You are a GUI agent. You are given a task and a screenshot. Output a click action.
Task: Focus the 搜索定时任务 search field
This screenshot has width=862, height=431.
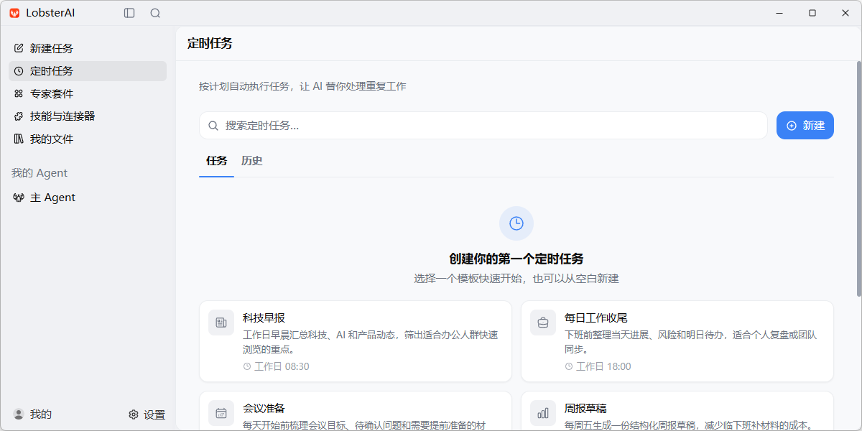click(483, 126)
